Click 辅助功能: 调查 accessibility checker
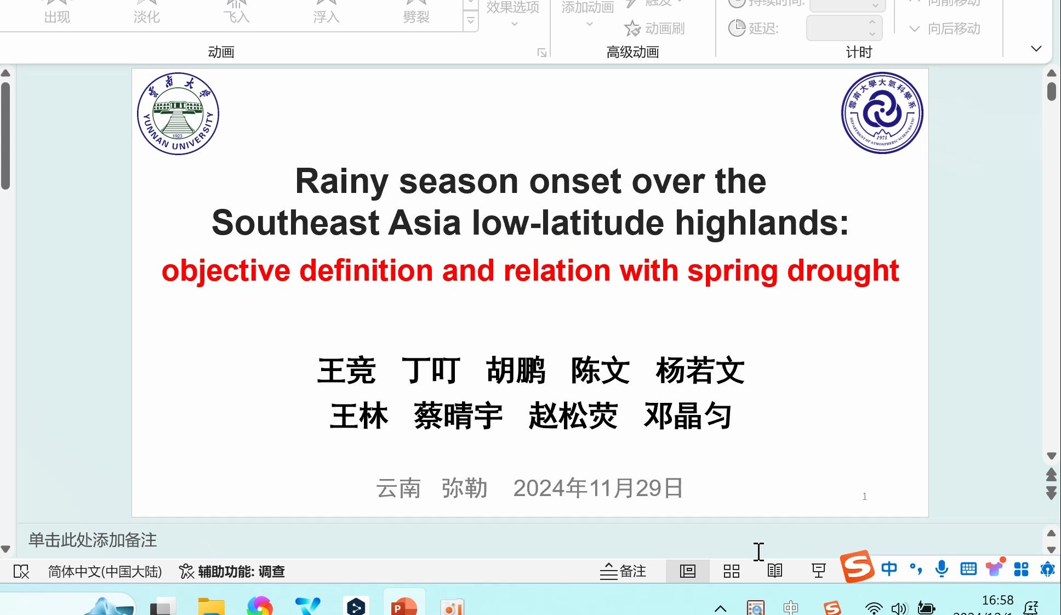 232,572
